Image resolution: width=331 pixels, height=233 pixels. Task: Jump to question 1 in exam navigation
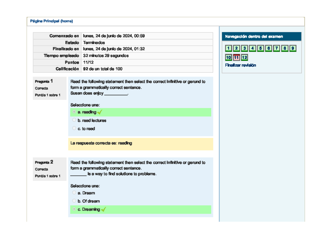click(x=228, y=48)
